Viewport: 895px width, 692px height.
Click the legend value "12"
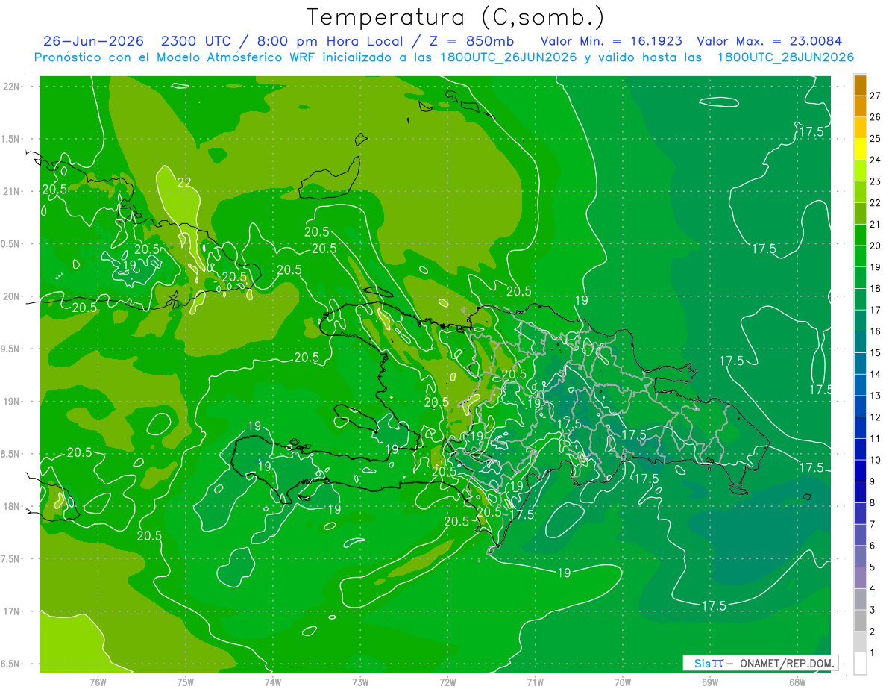876,417
